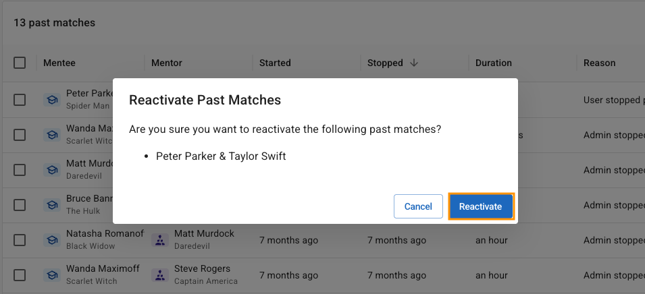Click the mentor icon beside Steve Rogers
Screen dimensions: 645x294
point(160,275)
